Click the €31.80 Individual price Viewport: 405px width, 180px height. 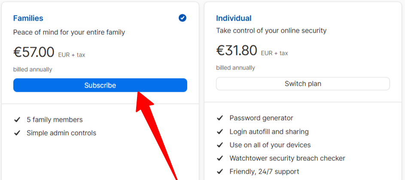point(237,50)
